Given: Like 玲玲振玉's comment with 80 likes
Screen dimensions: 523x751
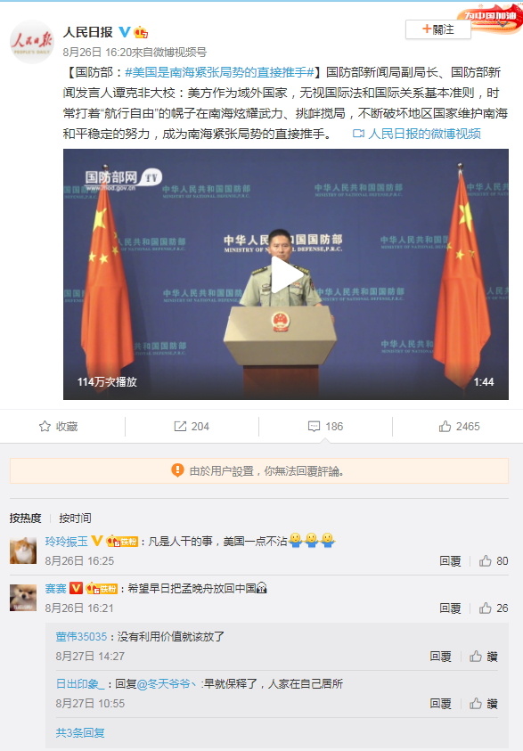Looking at the screenshot, I should 486,561.
